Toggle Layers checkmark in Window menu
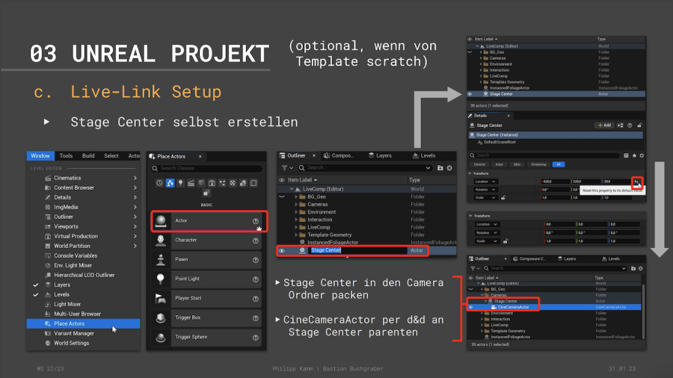 pyautogui.click(x=35, y=285)
